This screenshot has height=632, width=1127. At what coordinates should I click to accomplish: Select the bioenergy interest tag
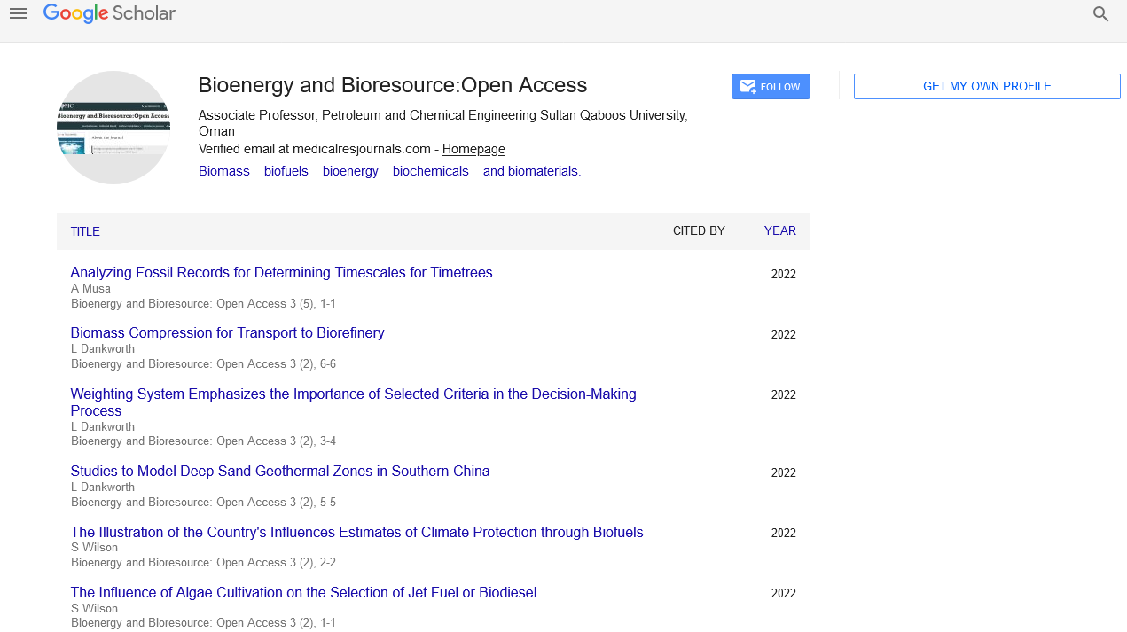click(350, 171)
